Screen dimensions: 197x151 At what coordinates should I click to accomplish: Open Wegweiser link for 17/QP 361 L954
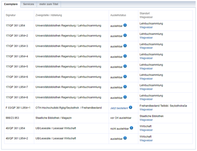(146, 27)
